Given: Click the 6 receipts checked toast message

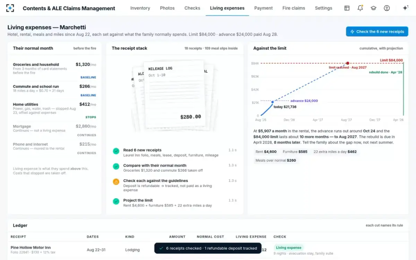Looking at the screenshot, I should 208,248.
